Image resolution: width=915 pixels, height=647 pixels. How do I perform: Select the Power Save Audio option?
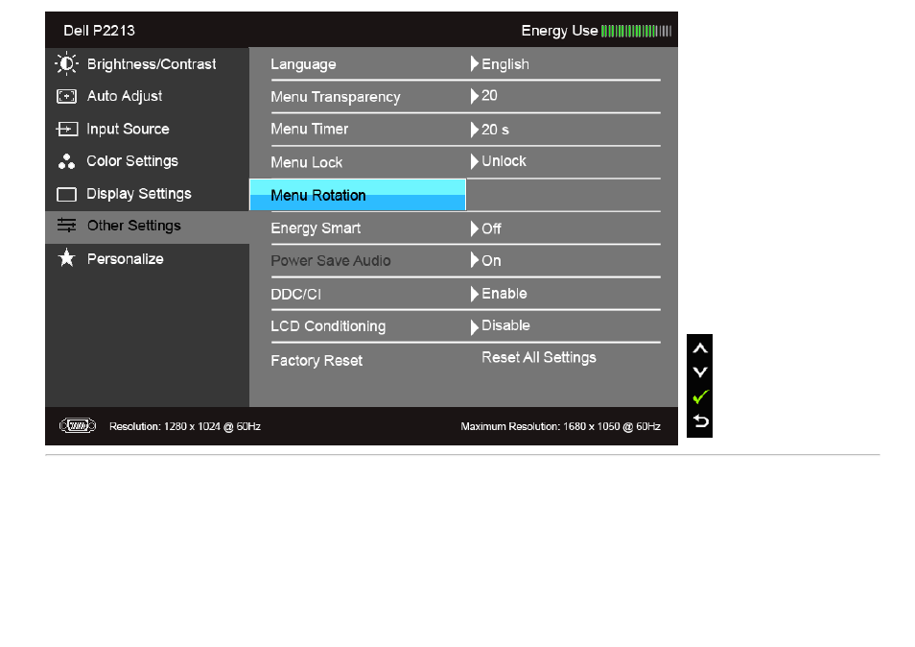coord(331,261)
